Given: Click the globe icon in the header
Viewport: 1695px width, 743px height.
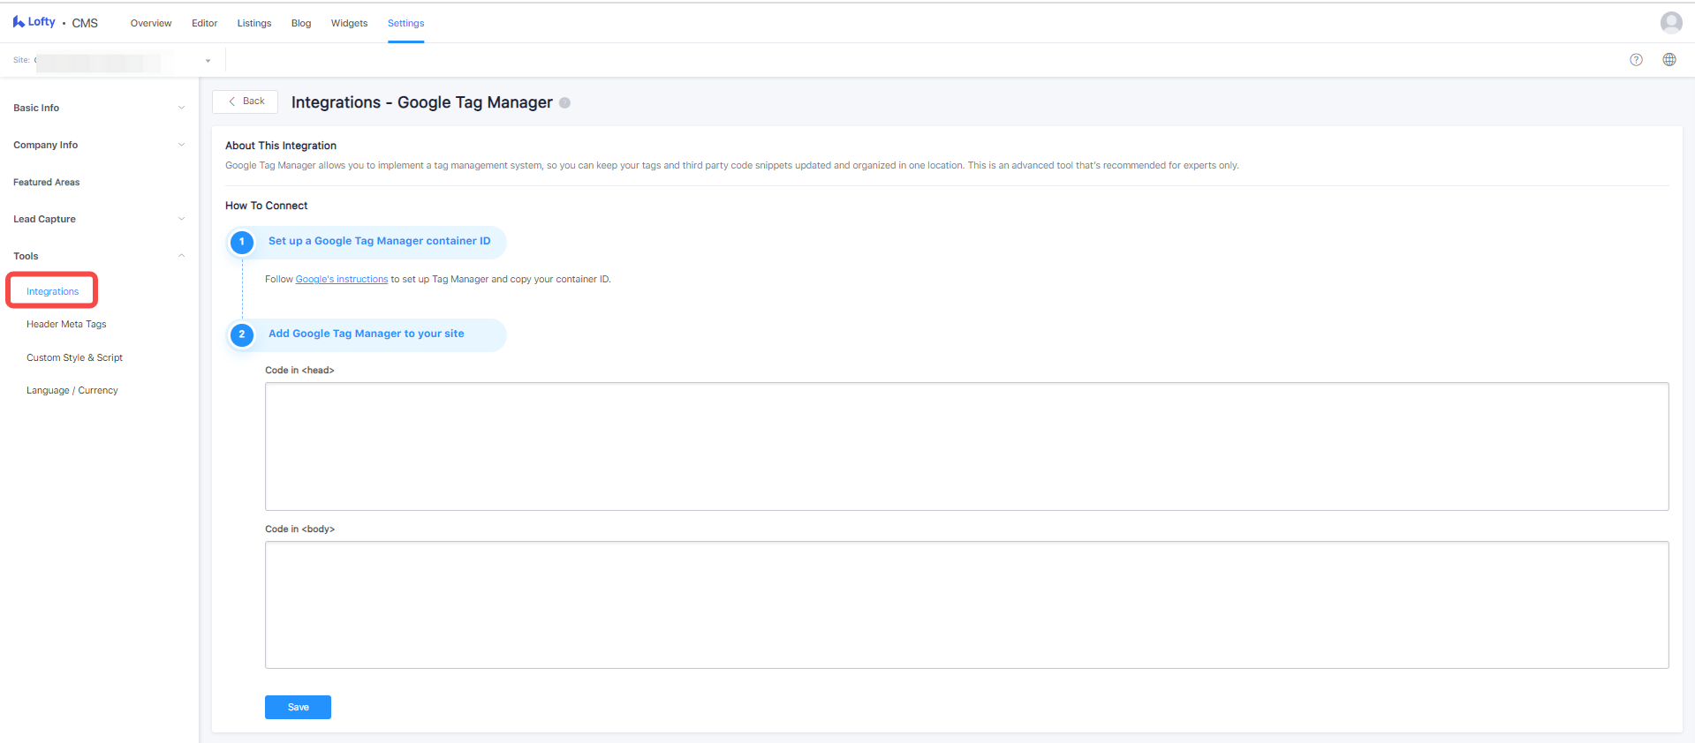Looking at the screenshot, I should pyautogui.click(x=1669, y=60).
